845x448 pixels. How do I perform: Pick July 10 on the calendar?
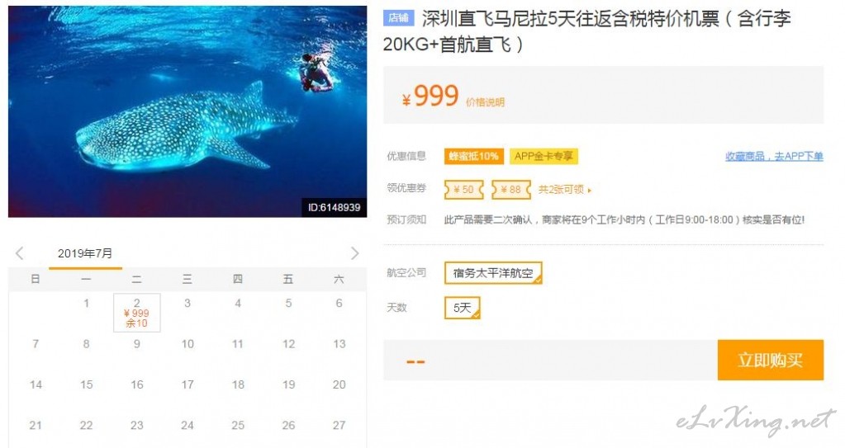pyautogui.click(x=188, y=344)
